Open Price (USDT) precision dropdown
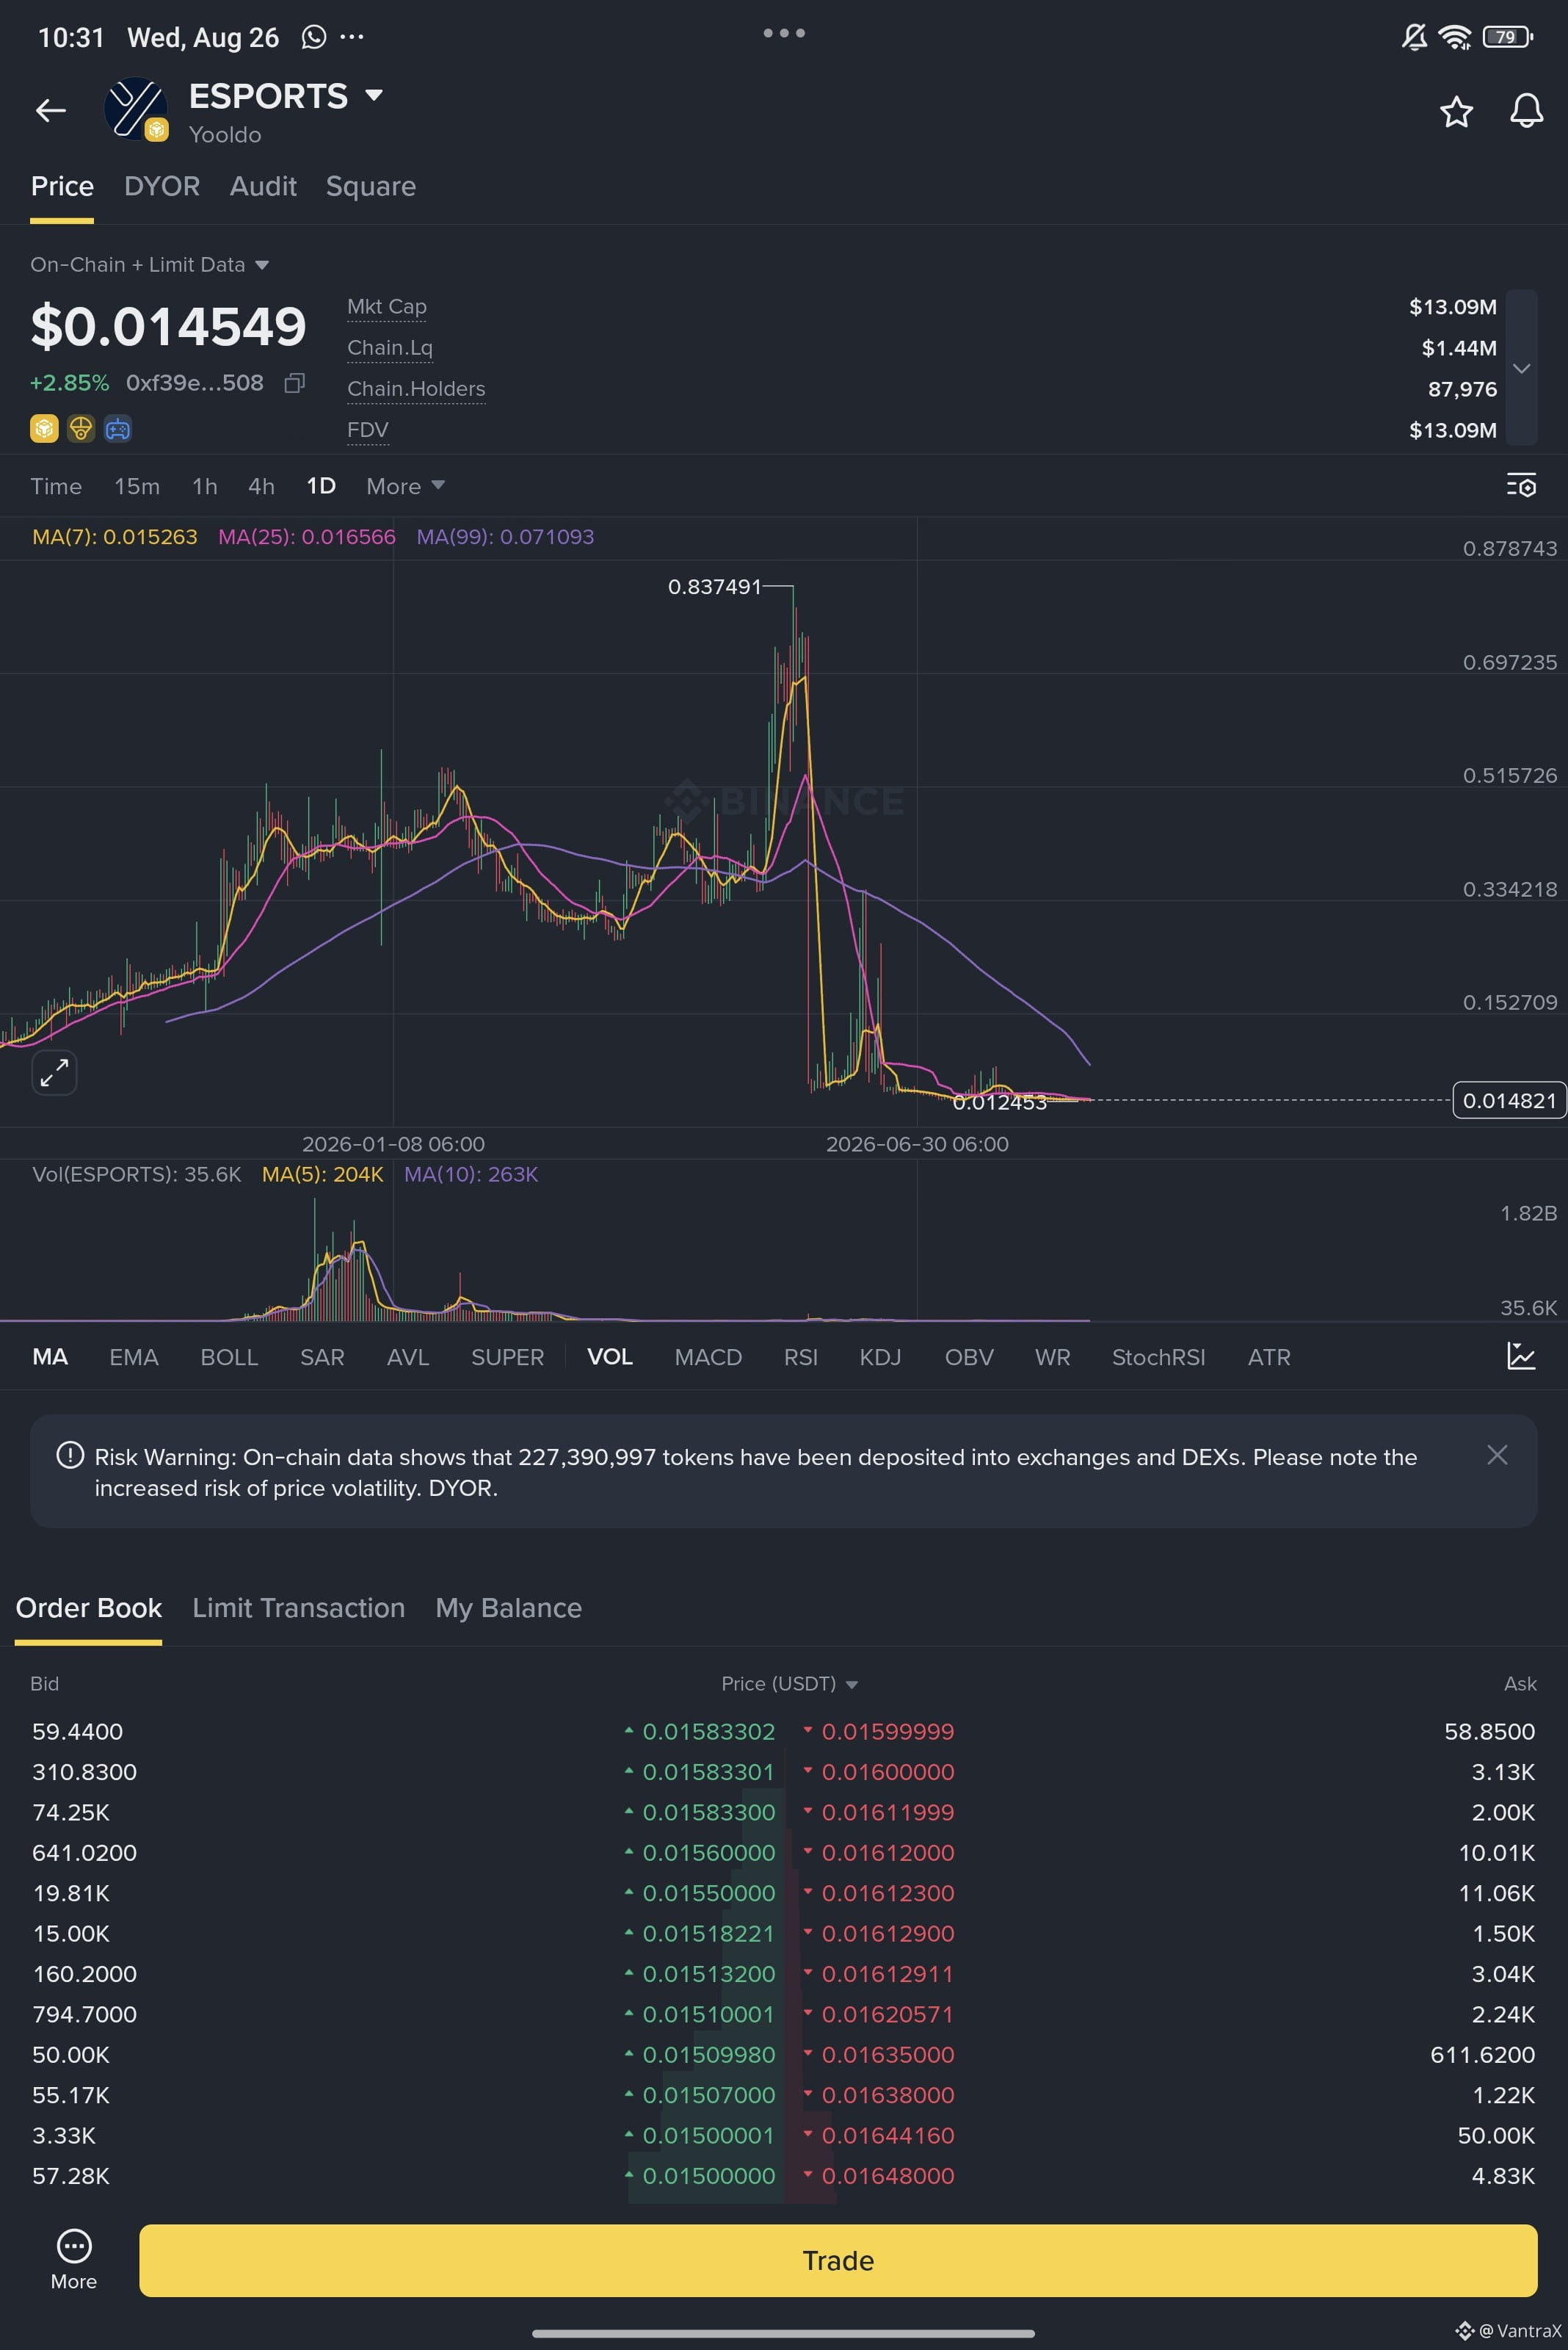The height and width of the screenshot is (2350, 1568). click(x=790, y=1684)
